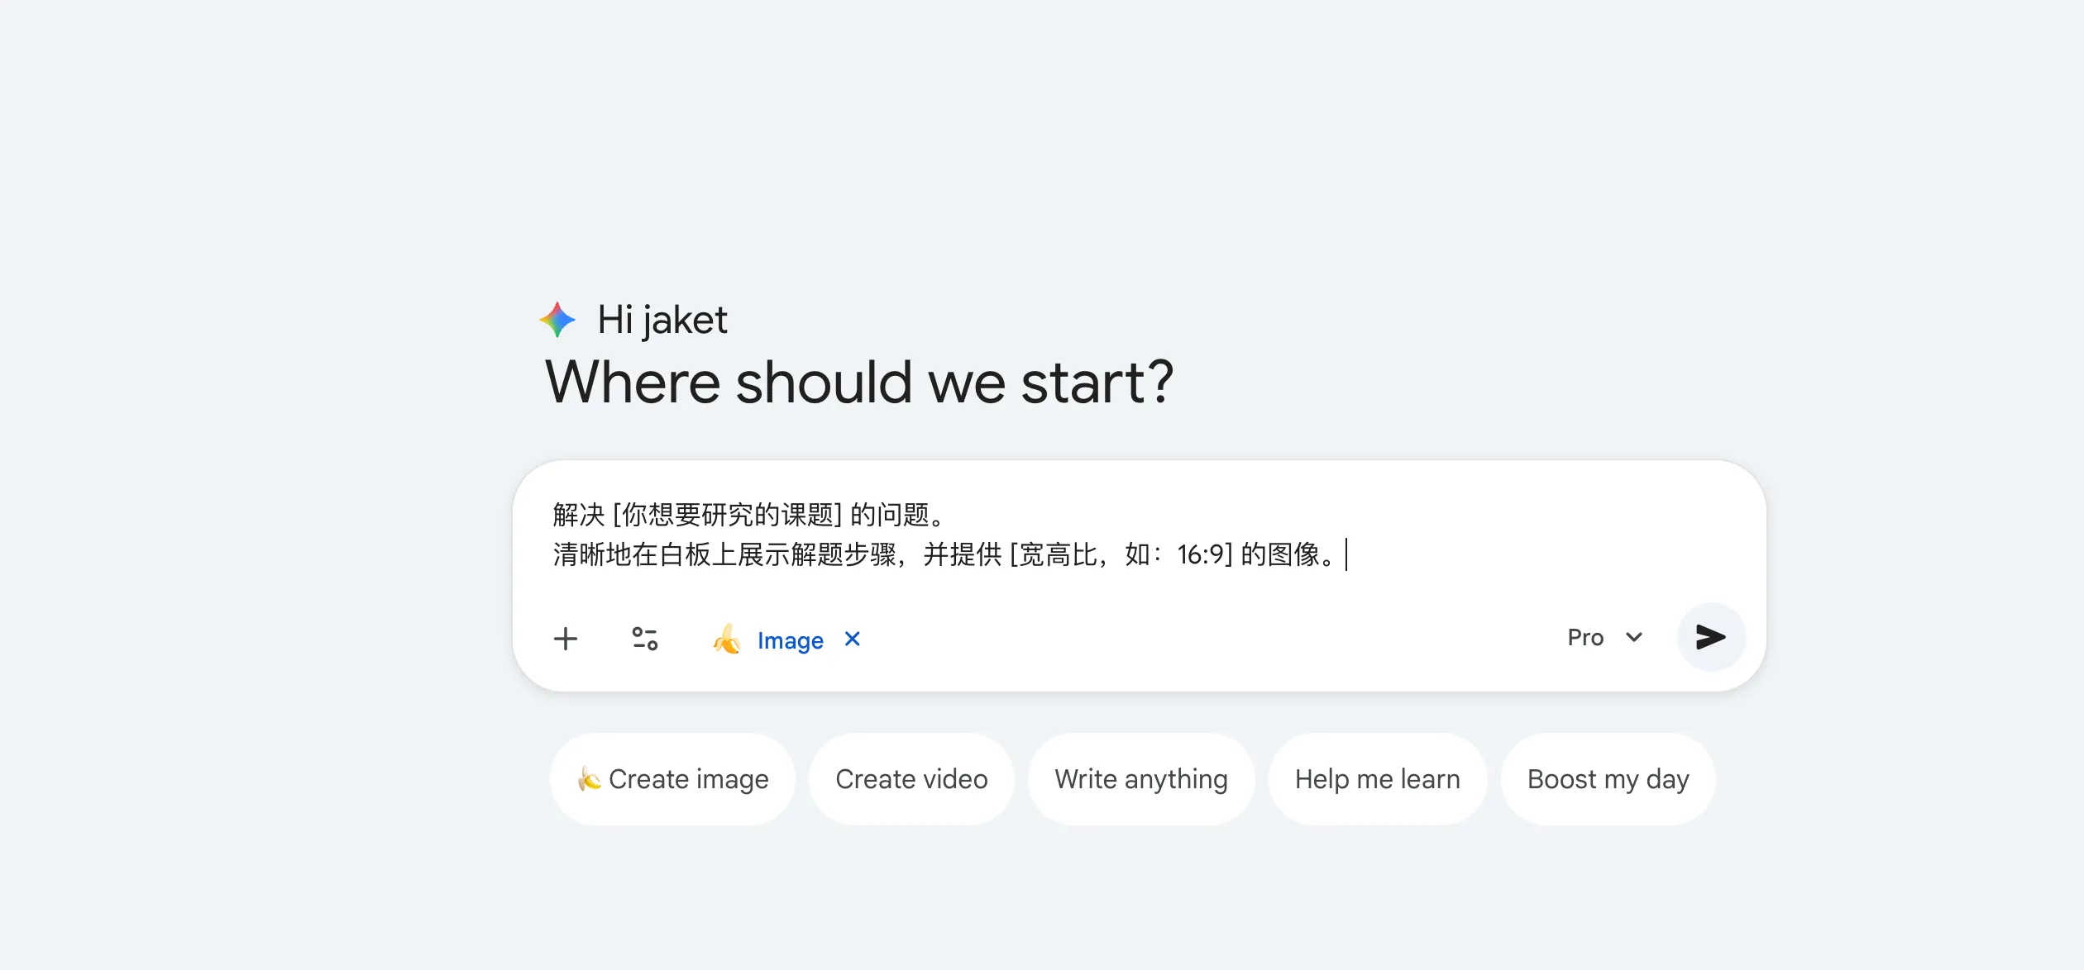
Task: Select the Image tool label in the prompt bar
Action: pyautogui.click(x=789, y=640)
